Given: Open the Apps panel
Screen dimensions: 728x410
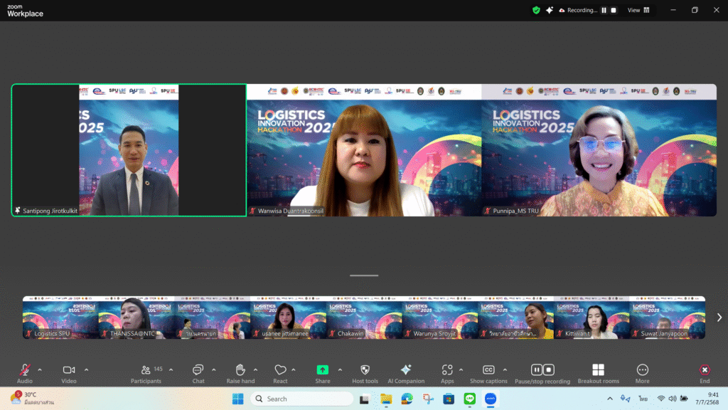Looking at the screenshot, I should [x=447, y=373].
